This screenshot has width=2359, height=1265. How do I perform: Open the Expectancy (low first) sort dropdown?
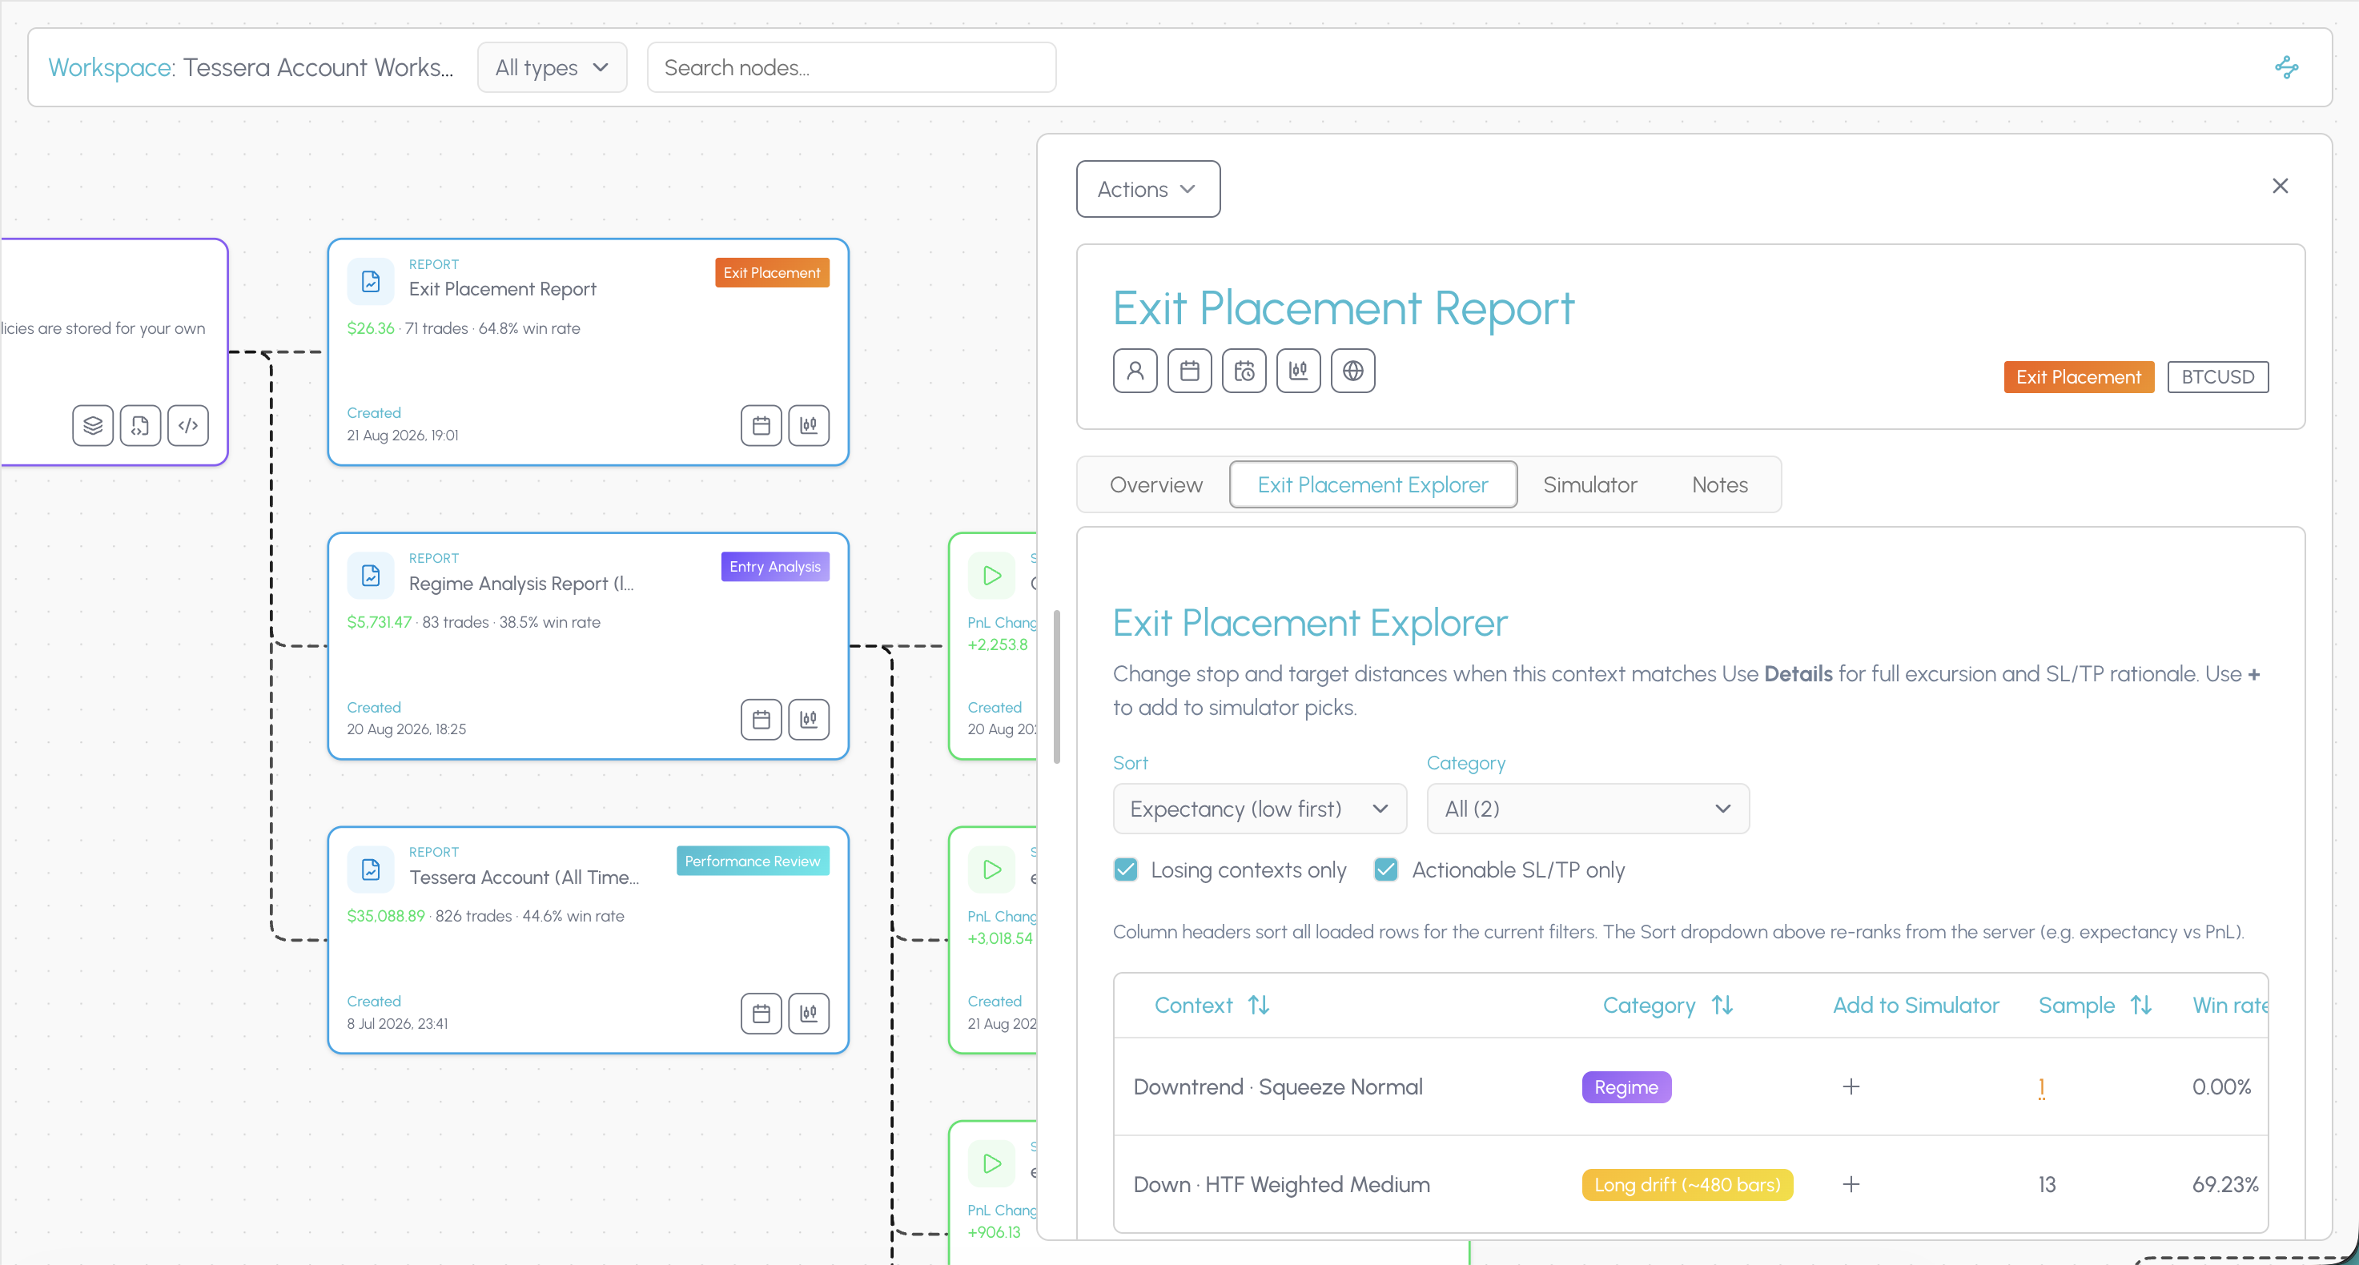(1259, 809)
